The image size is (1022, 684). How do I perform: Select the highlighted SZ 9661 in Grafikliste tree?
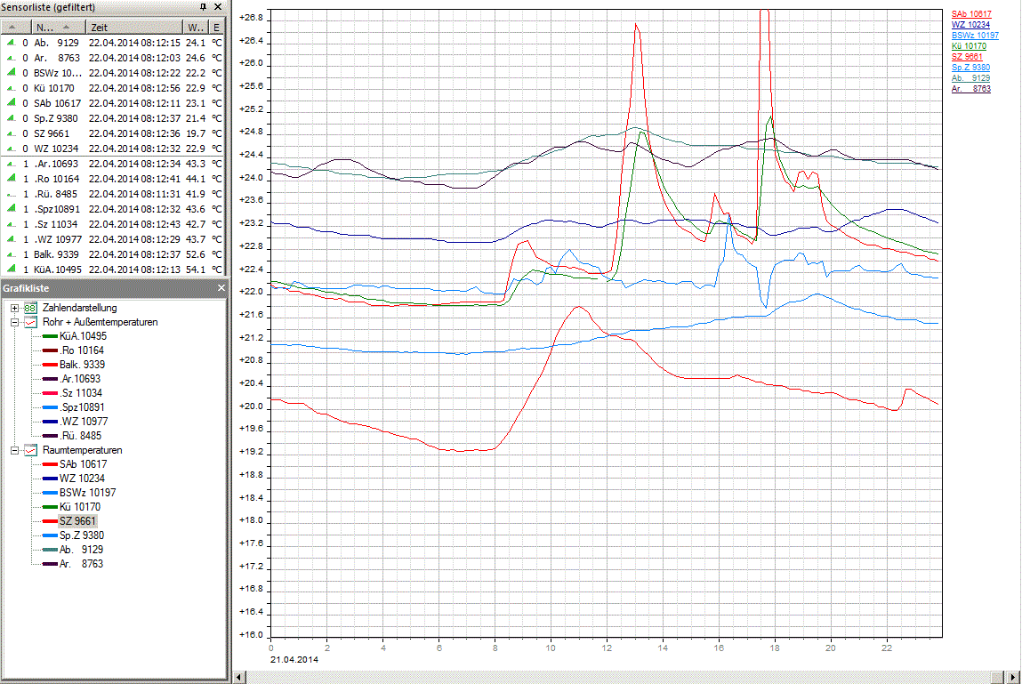77,521
